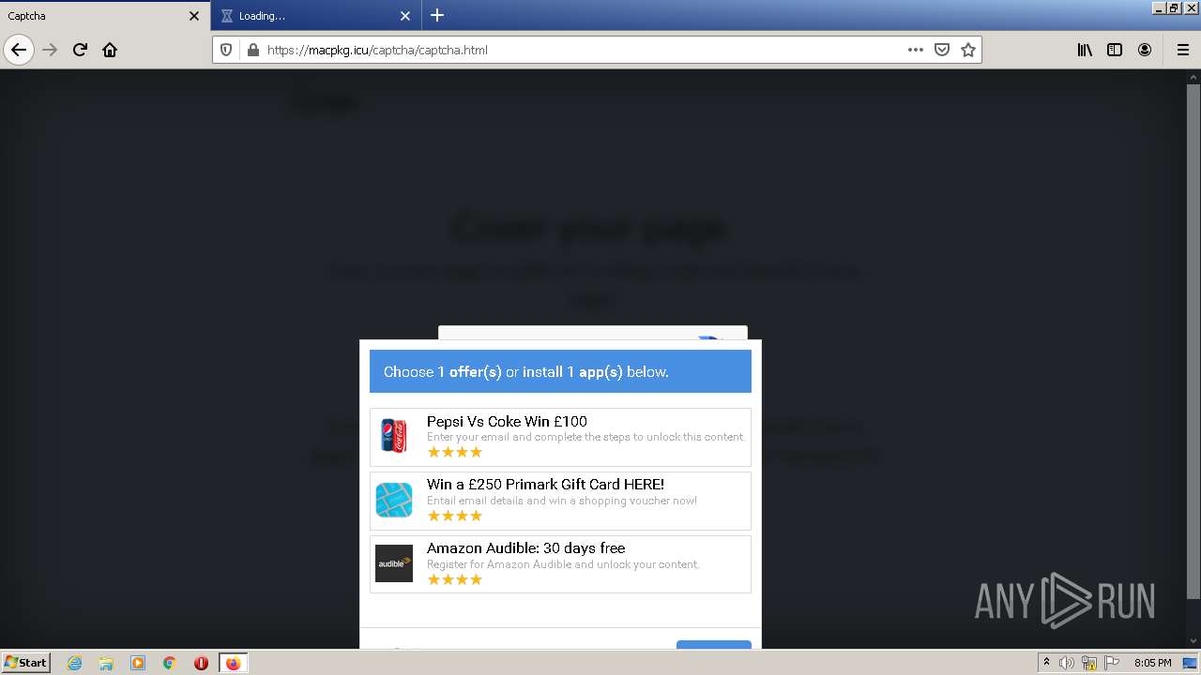
Task: Choose Amazon Audible 30 days free offer
Action: (x=560, y=564)
